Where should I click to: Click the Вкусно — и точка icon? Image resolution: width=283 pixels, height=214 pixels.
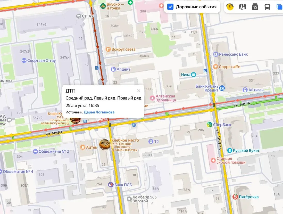point(103,6)
